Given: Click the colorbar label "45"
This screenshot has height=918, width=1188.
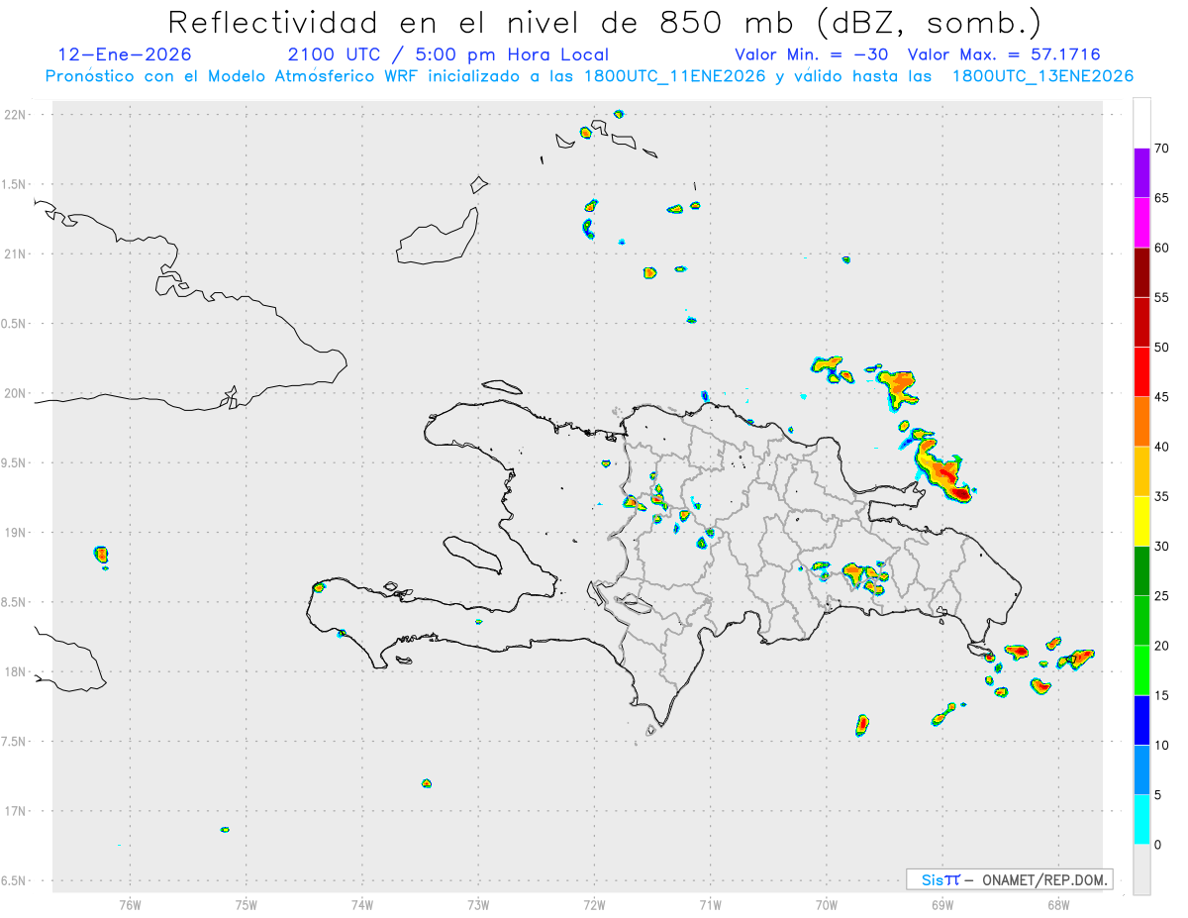Looking at the screenshot, I should coord(1162,397).
